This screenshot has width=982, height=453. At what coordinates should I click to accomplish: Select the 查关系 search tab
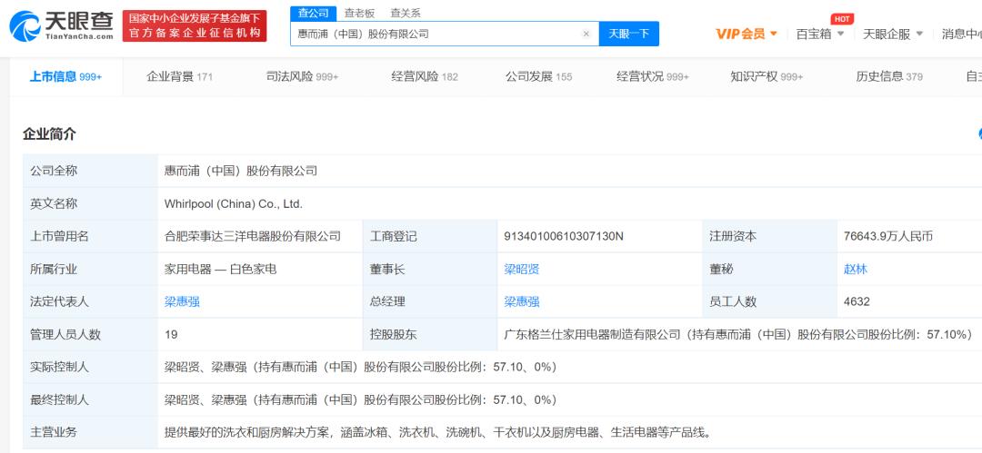pyautogui.click(x=406, y=13)
